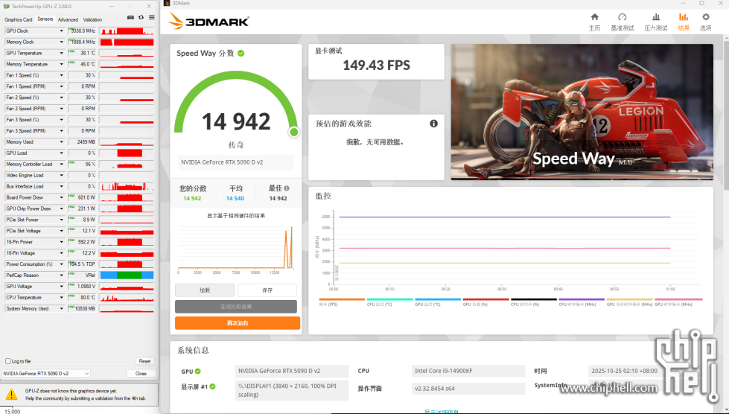729x414 pixels.
Task: Tick the Log to file checkbox
Action: tap(8, 361)
